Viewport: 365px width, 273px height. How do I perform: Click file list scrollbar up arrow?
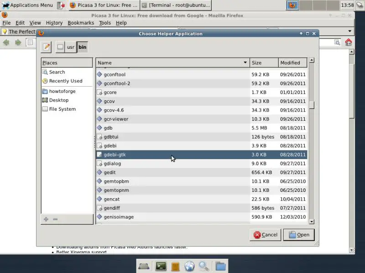[x=312, y=60]
